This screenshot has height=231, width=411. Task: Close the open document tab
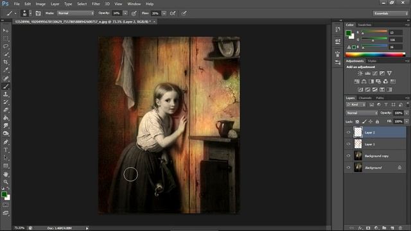(x=154, y=22)
